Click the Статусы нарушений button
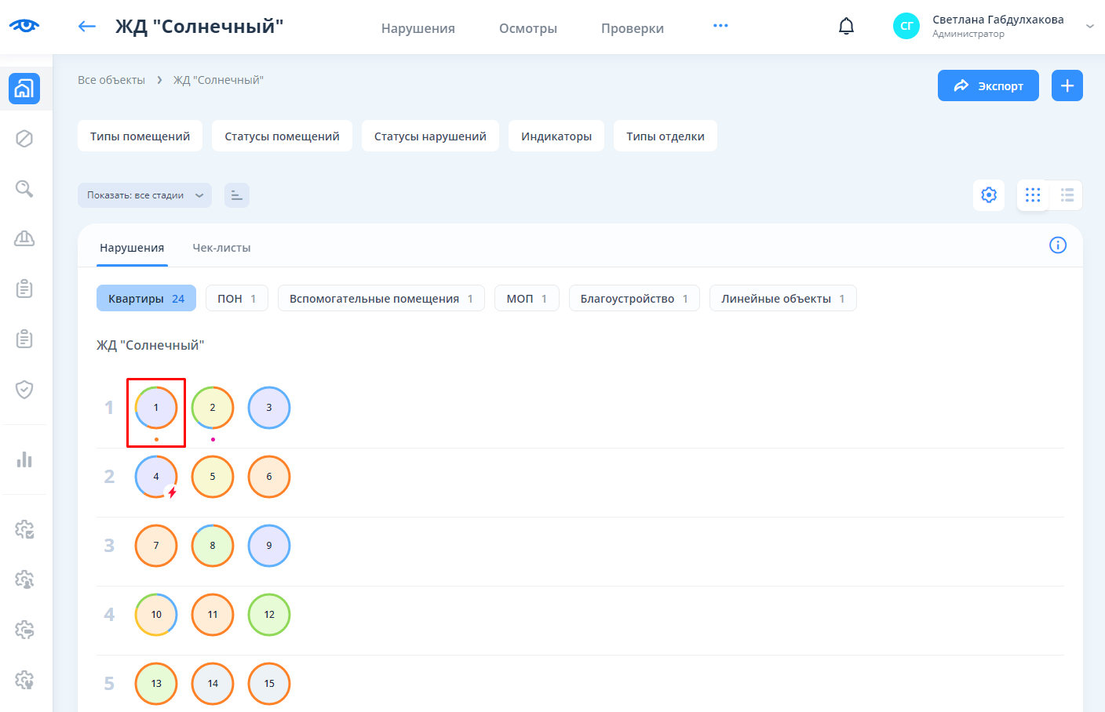The image size is (1105, 712). pyautogui.click(x=430, y=136)
